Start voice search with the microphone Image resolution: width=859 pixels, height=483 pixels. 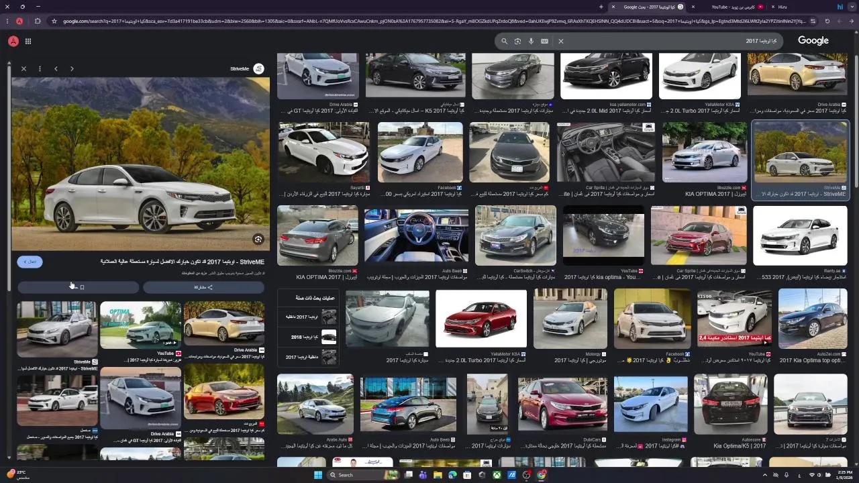(x=531, y=41)
